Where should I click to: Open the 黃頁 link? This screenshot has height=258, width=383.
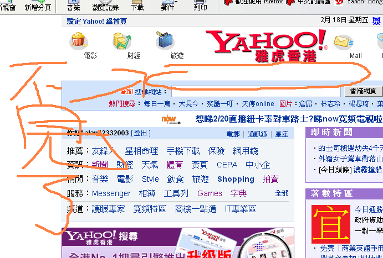pos(200,165)
